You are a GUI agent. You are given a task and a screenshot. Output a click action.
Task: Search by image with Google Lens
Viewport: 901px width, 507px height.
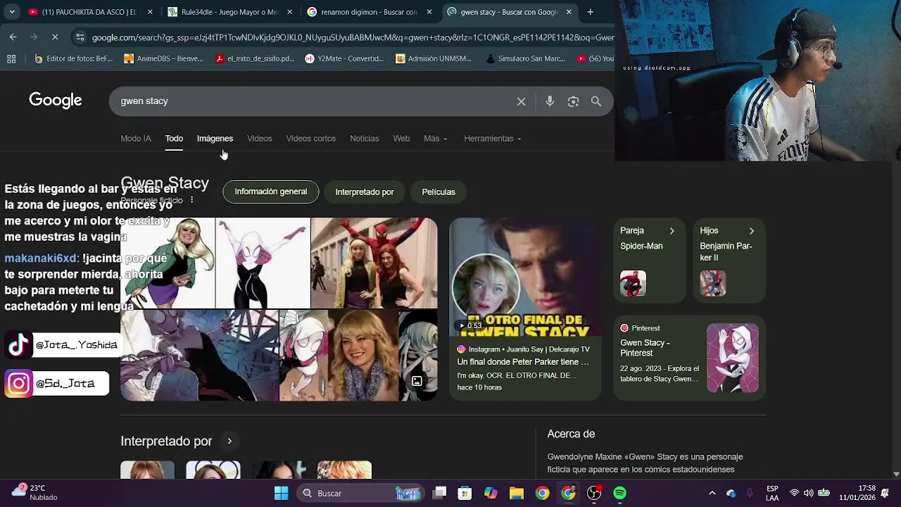(573, 101)
